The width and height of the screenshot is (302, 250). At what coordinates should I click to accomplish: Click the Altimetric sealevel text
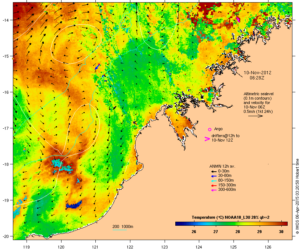pos(259,94)
